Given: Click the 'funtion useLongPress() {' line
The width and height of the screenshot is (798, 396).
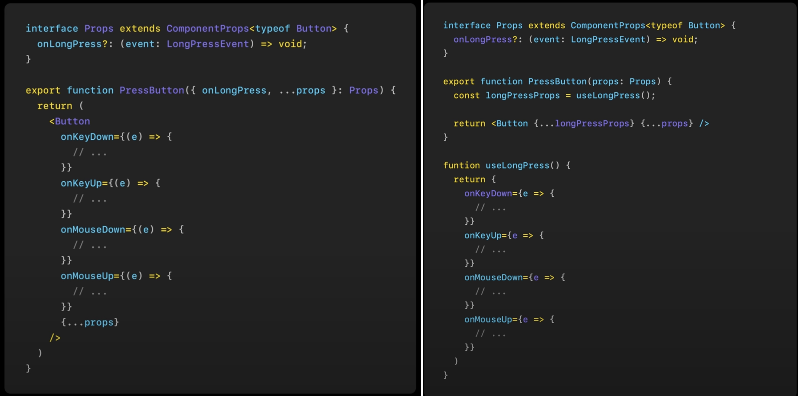Looking at the screenshot, I should 507,165.
